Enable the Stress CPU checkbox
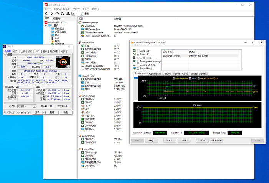The height and width of the screenshot is (183, 269). [138, 51]
